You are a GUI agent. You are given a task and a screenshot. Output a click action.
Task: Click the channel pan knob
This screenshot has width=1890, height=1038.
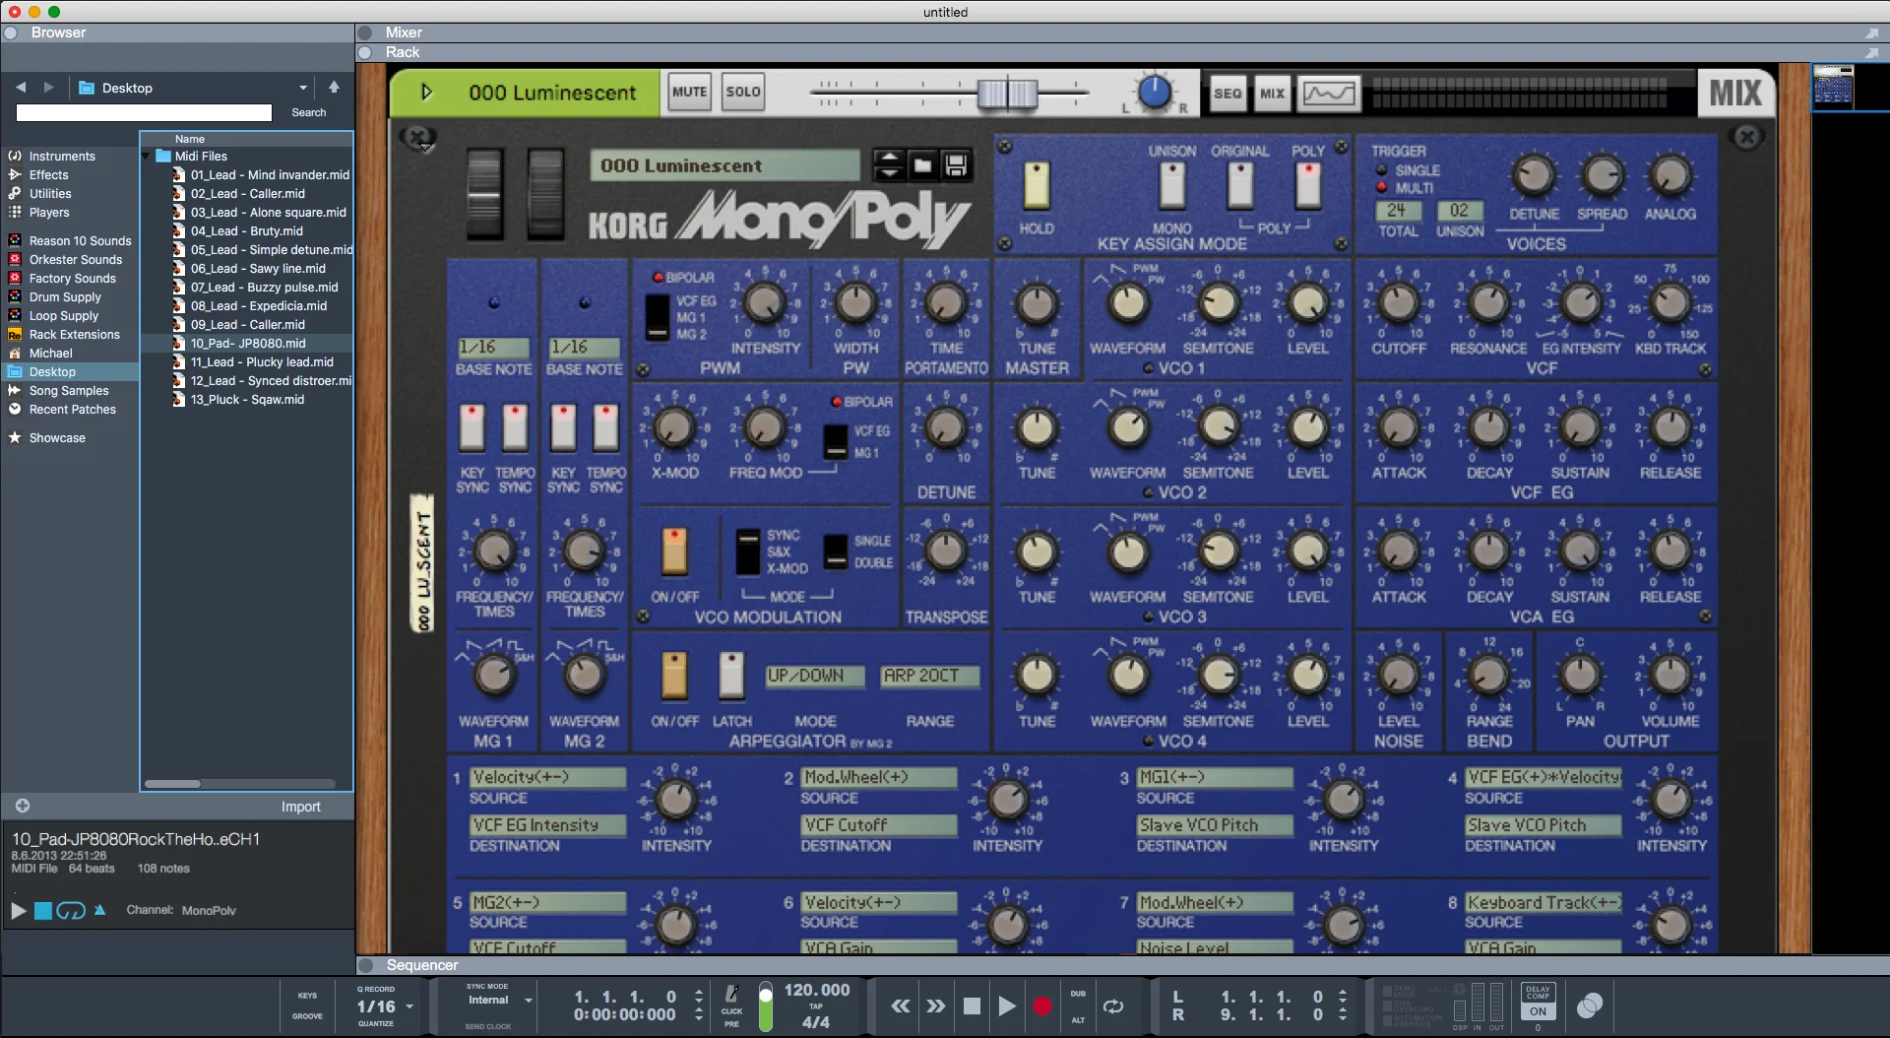click(1154, 93)
